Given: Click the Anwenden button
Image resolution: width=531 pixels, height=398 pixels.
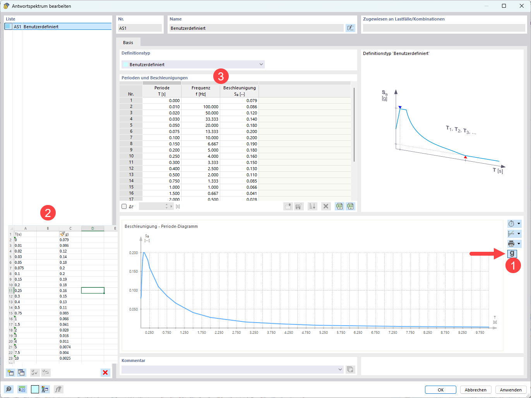Looking at the screenshot, I should (x=511, y=389).
